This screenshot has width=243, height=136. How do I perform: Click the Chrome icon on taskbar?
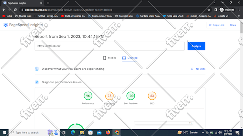coord(117,132)
